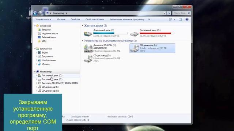Viewport: 234px width, 131px height.
Task: Select Локальный диск (D:) in tree
Action: [52, 79]
